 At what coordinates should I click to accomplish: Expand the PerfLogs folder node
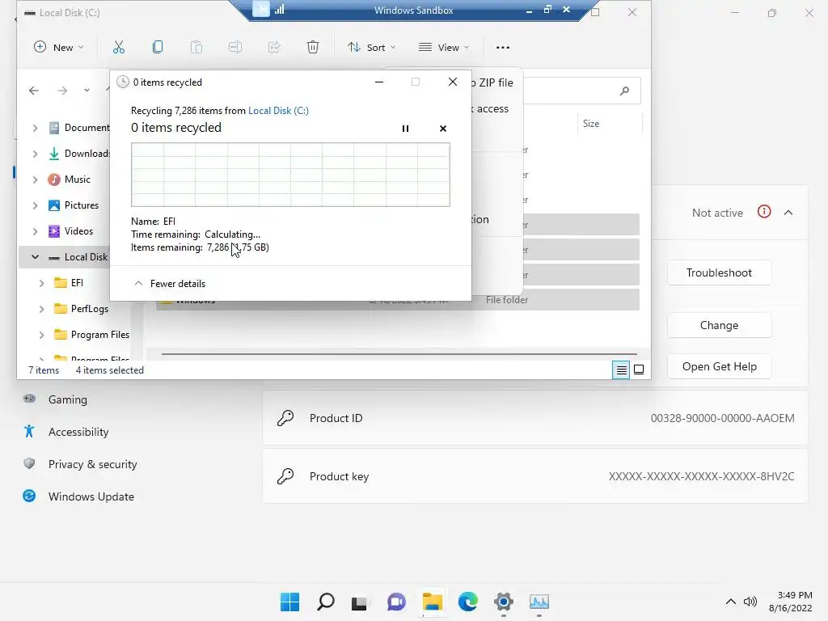pos(41,308)
